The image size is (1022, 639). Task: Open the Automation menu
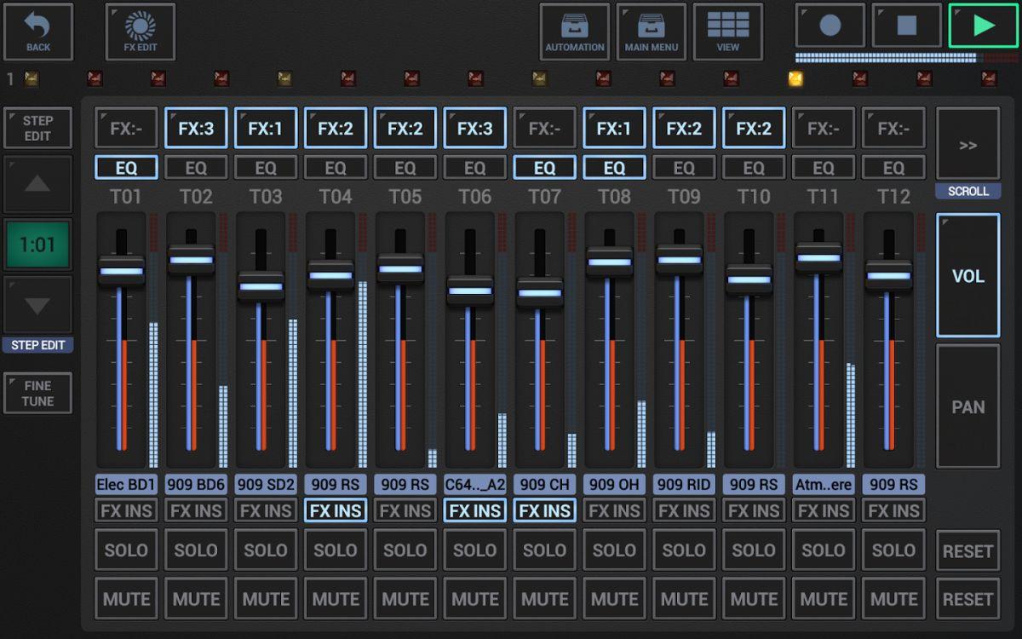[x=575, y=32]
